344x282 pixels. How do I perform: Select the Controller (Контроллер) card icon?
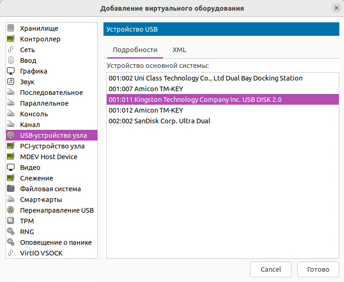11,39
